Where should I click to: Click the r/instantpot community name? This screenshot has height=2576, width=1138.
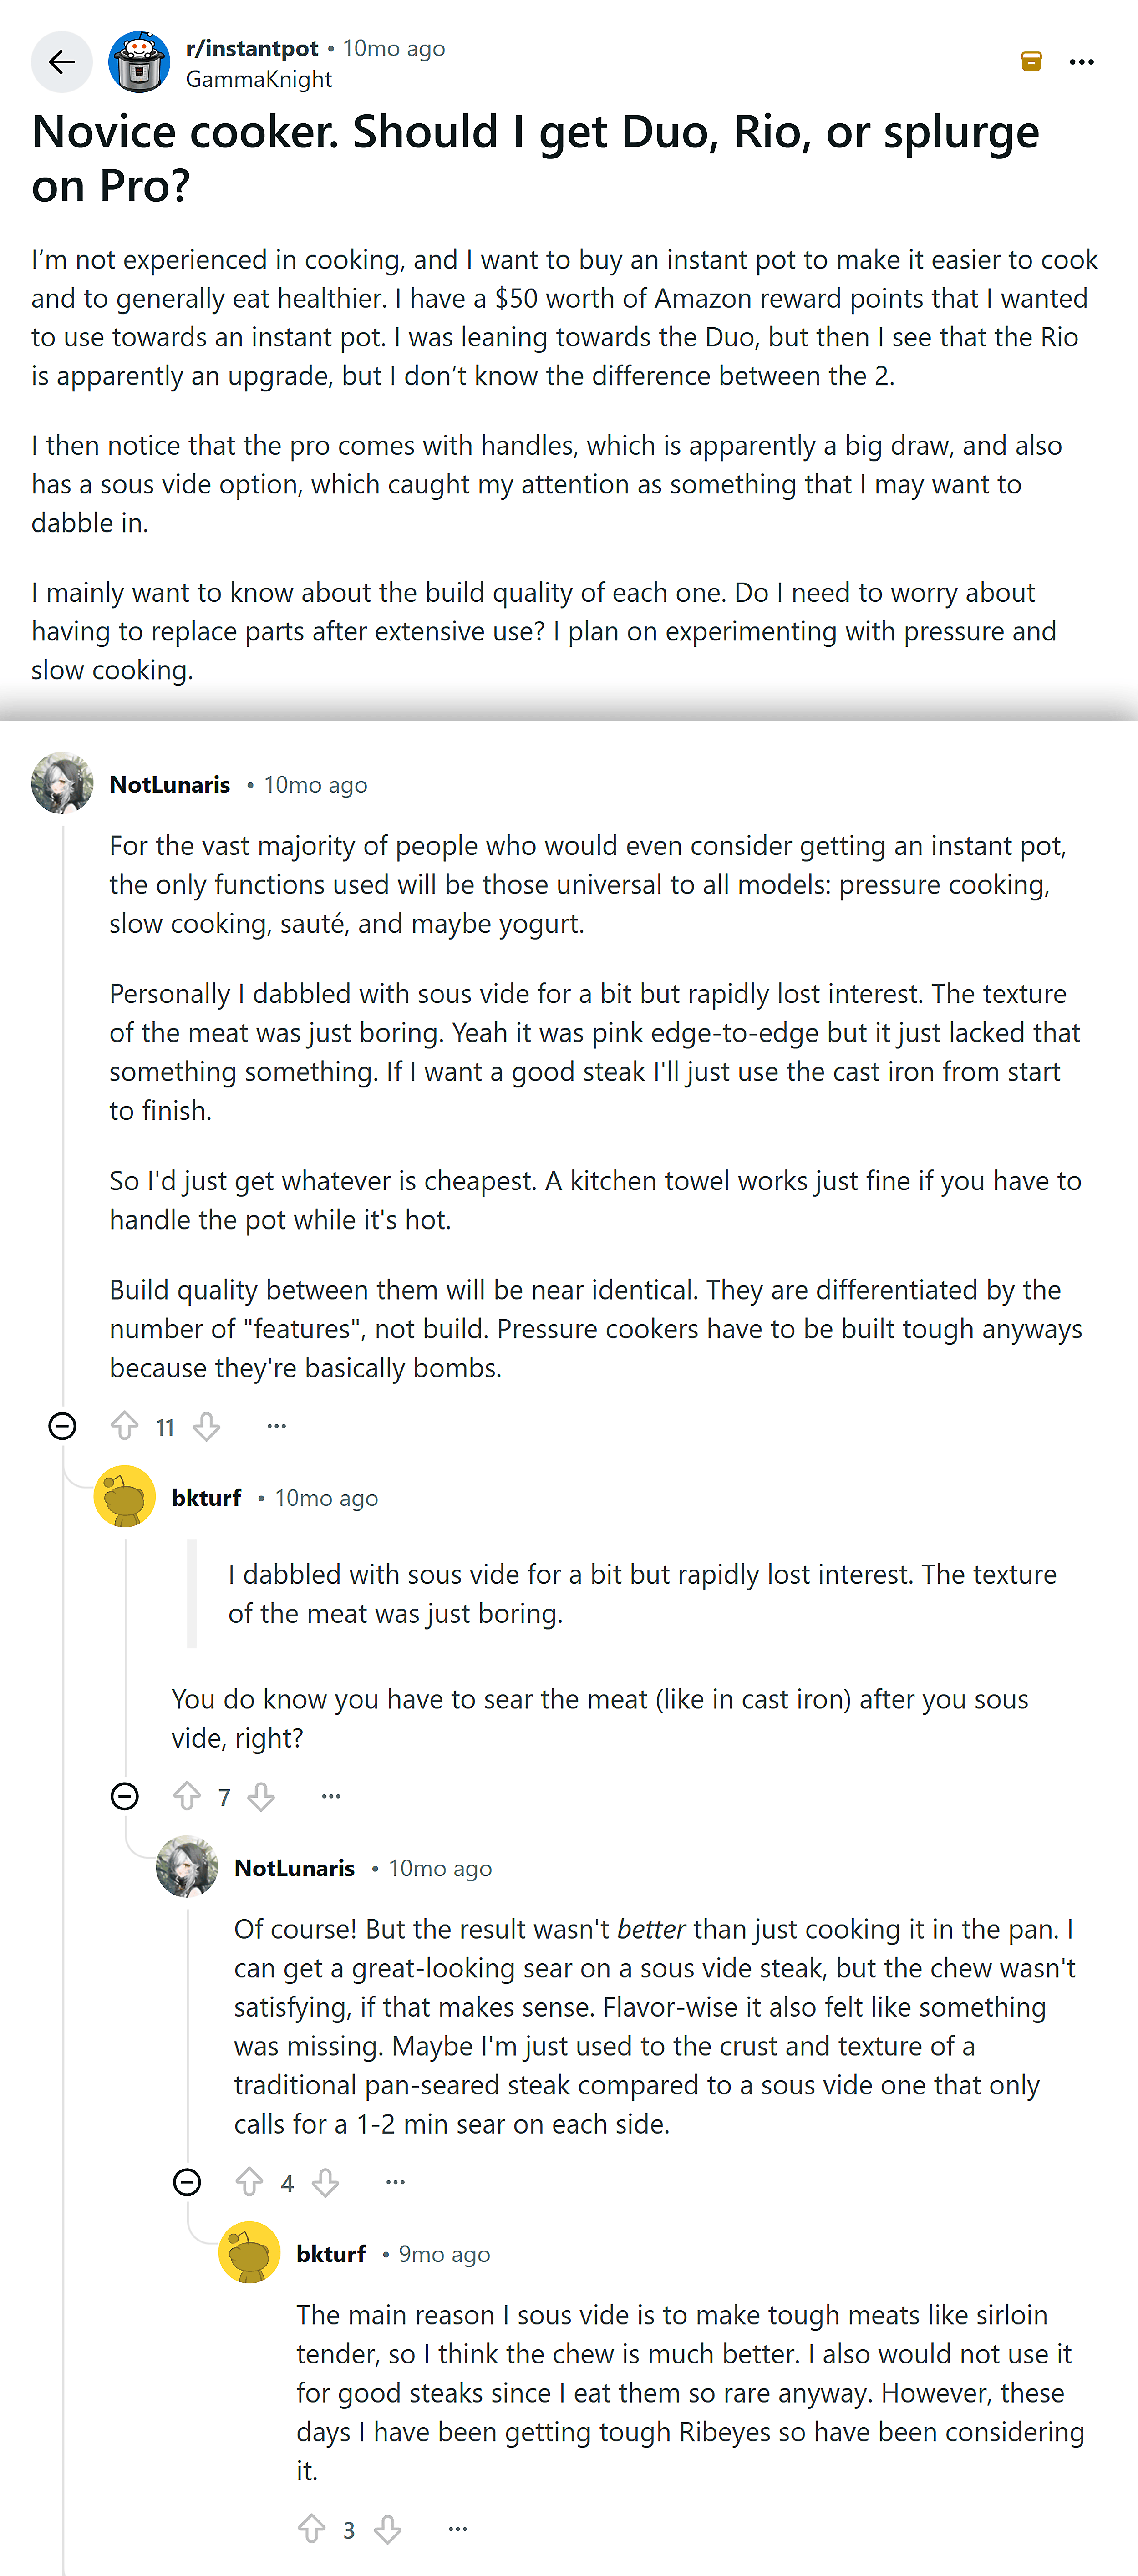click(x=252, y=48)
